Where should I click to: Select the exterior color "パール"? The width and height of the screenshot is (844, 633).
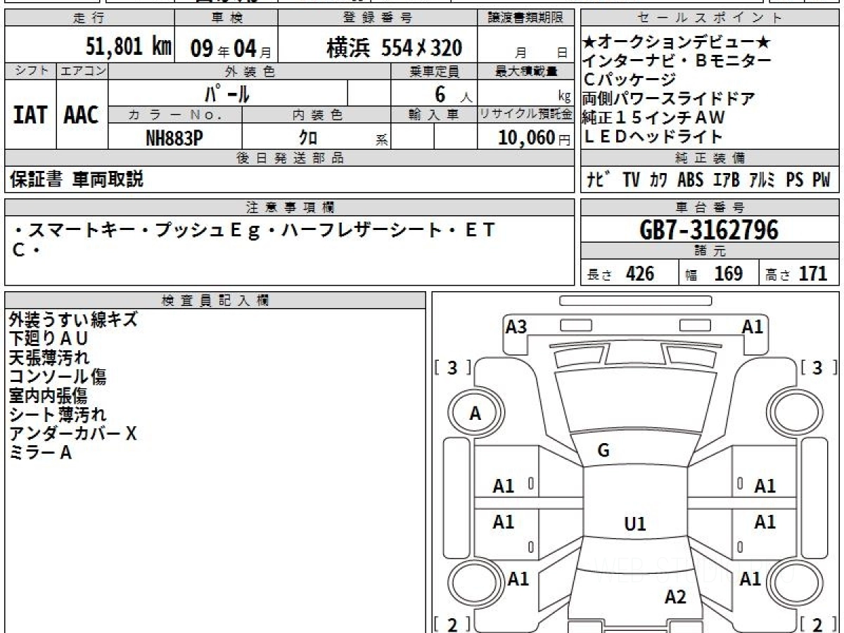coord(227,92)
